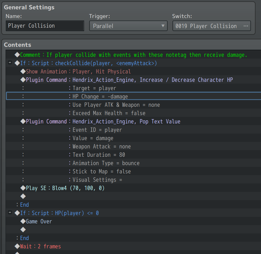Open switch selector ellipsis for 0019 Player Collision
261x254 pixels.
click(x=246, y=26)
